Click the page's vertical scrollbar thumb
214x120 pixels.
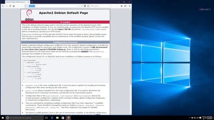(x=131, y=48)
